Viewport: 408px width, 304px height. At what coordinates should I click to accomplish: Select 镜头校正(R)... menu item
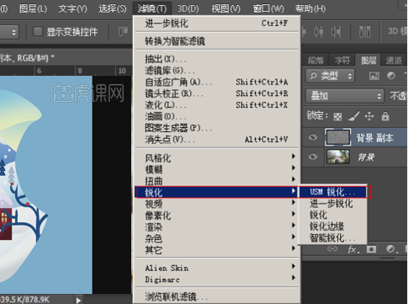click(216, 93)
